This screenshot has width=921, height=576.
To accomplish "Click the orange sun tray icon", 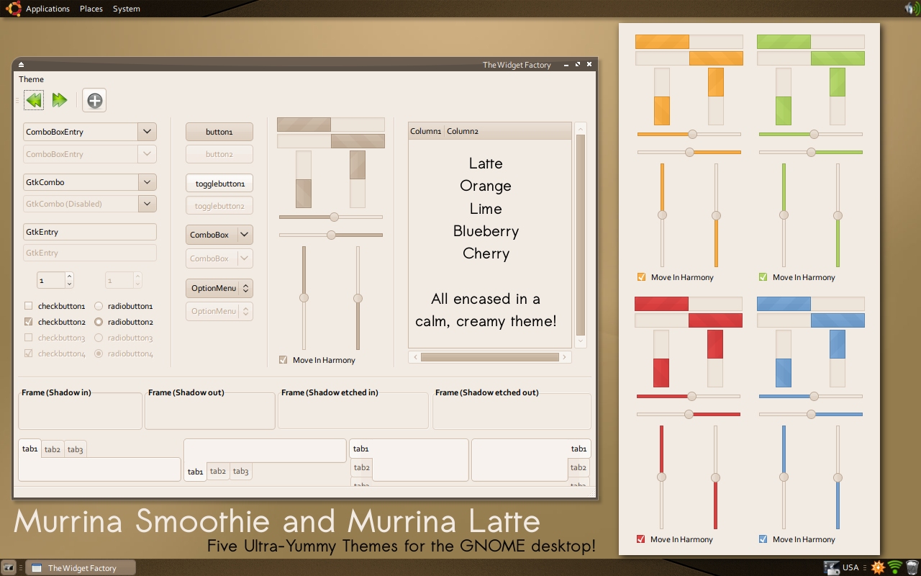I will [x=878, y=567].
